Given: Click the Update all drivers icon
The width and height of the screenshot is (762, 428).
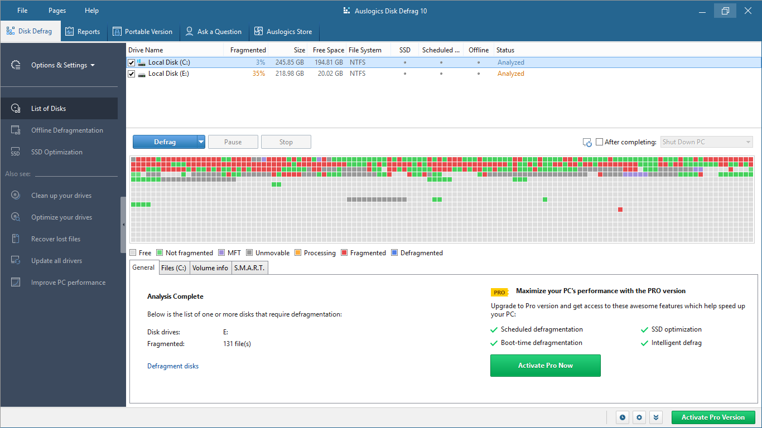Looking at the screenshot, I should [x=16, y=261].
